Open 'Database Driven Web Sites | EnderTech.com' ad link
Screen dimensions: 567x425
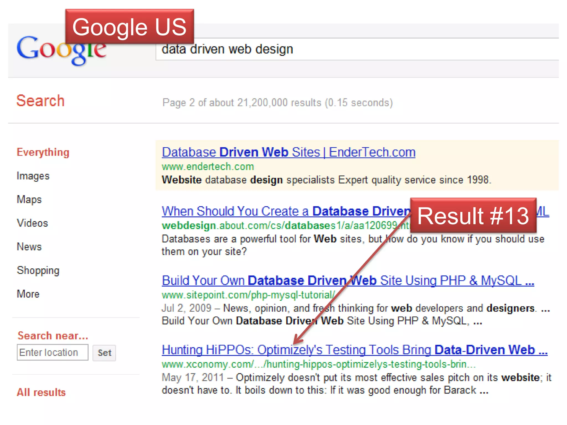coord(288,152)
